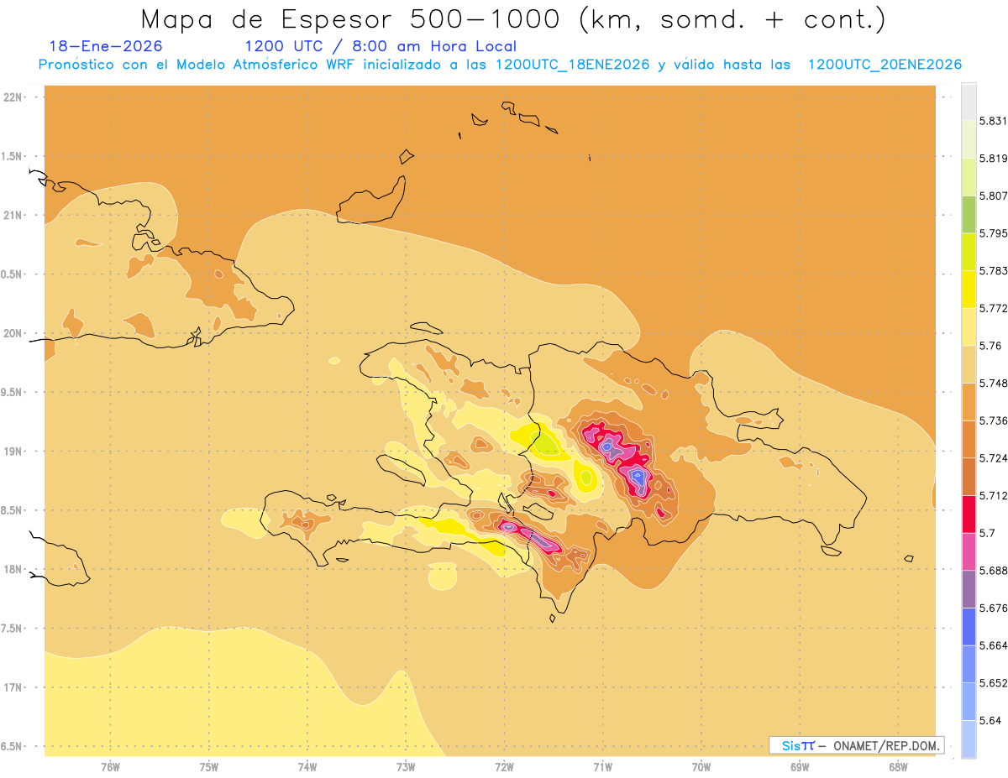Click the legend value 5.772

coord(993,308)
